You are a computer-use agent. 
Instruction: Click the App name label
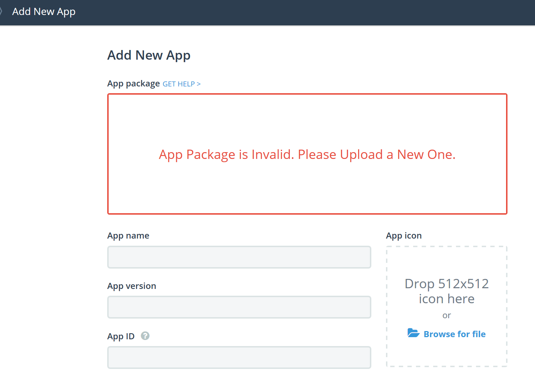[128, 236]
